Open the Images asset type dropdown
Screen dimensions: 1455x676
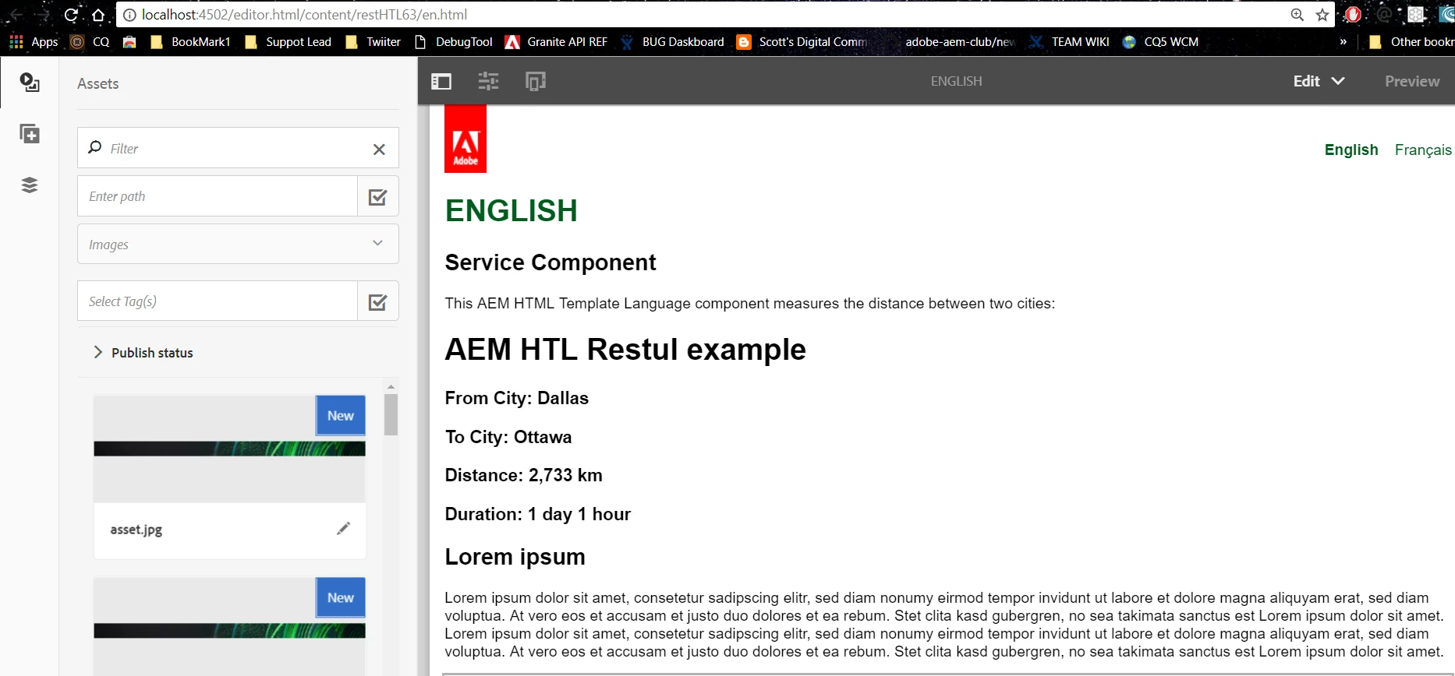238,244
